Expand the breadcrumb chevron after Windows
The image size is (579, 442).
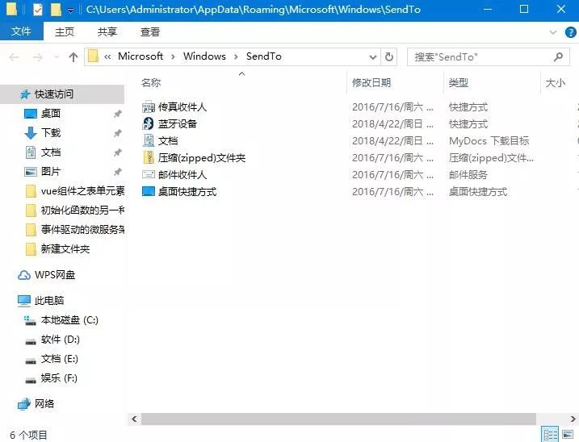(236, 57)
